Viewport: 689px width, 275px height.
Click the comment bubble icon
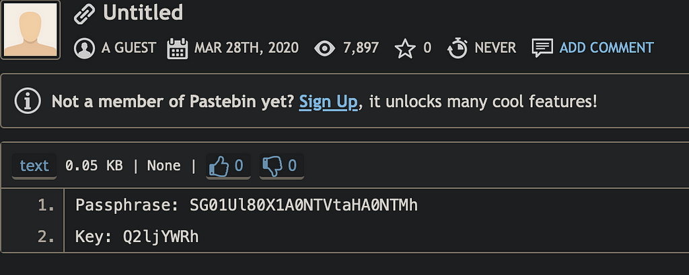tap(542, 48)
